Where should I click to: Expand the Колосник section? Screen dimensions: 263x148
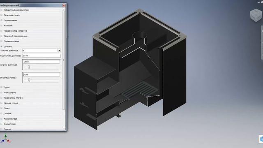(2, 25)
